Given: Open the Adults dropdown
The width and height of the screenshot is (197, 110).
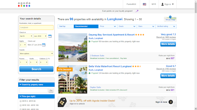Looking at the screenshot, I should [x=34, y=62].
